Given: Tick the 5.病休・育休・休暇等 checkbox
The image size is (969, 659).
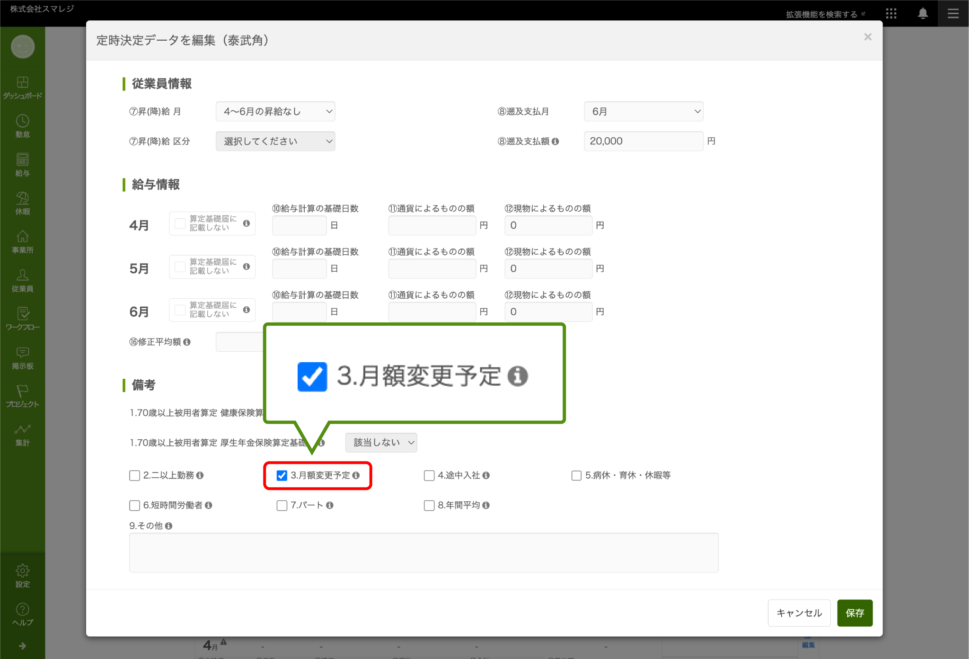Looking at the screenshot, I should tap(576, 475).
